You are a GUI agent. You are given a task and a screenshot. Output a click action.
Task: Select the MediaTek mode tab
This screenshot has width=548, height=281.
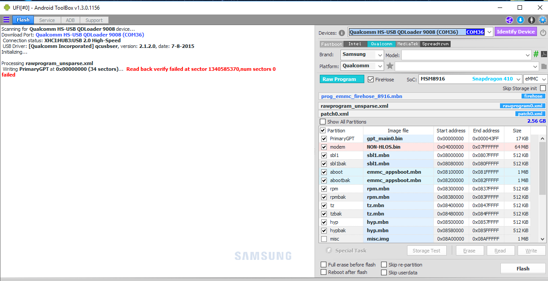[408, 44]
